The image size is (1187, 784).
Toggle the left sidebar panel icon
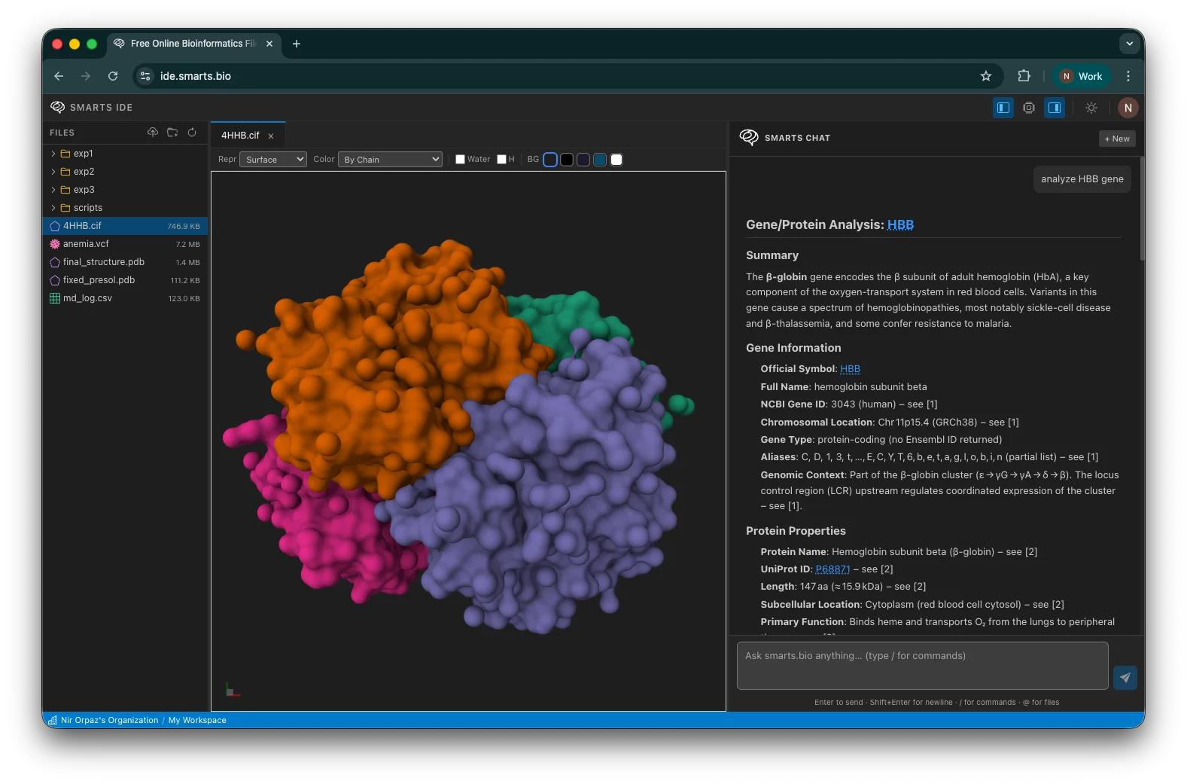click(1003, 108)
